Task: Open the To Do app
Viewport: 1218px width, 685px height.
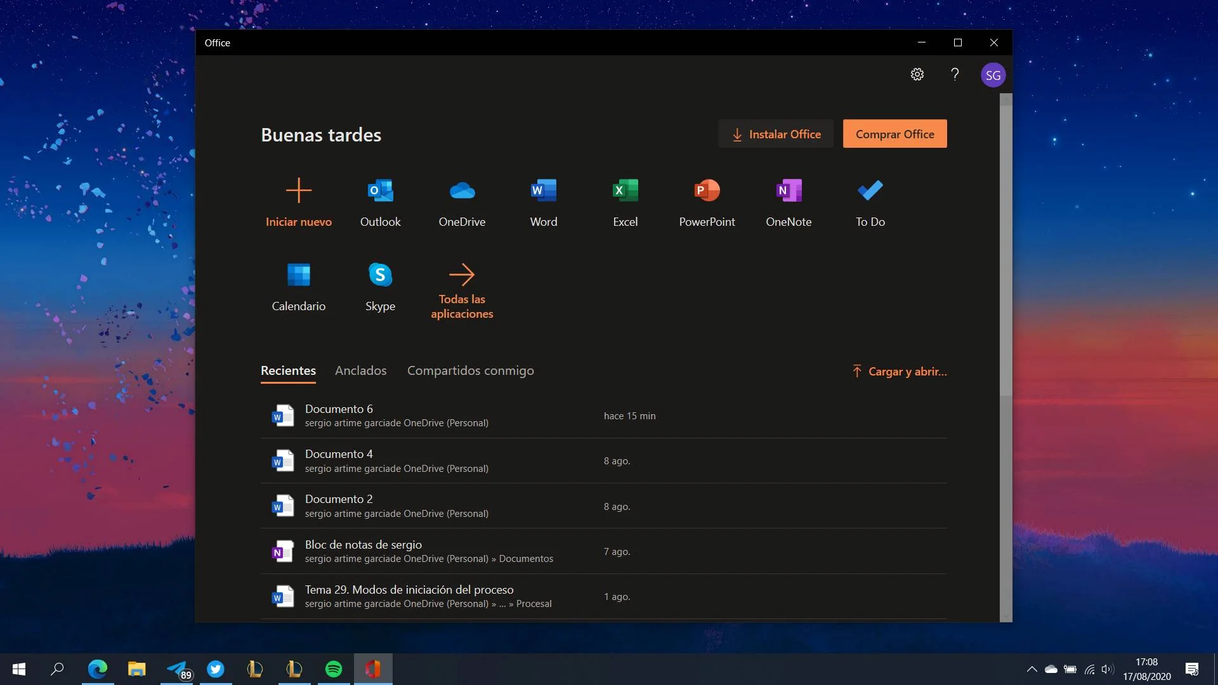Action: pyautogui.click(x=870, y=190)
